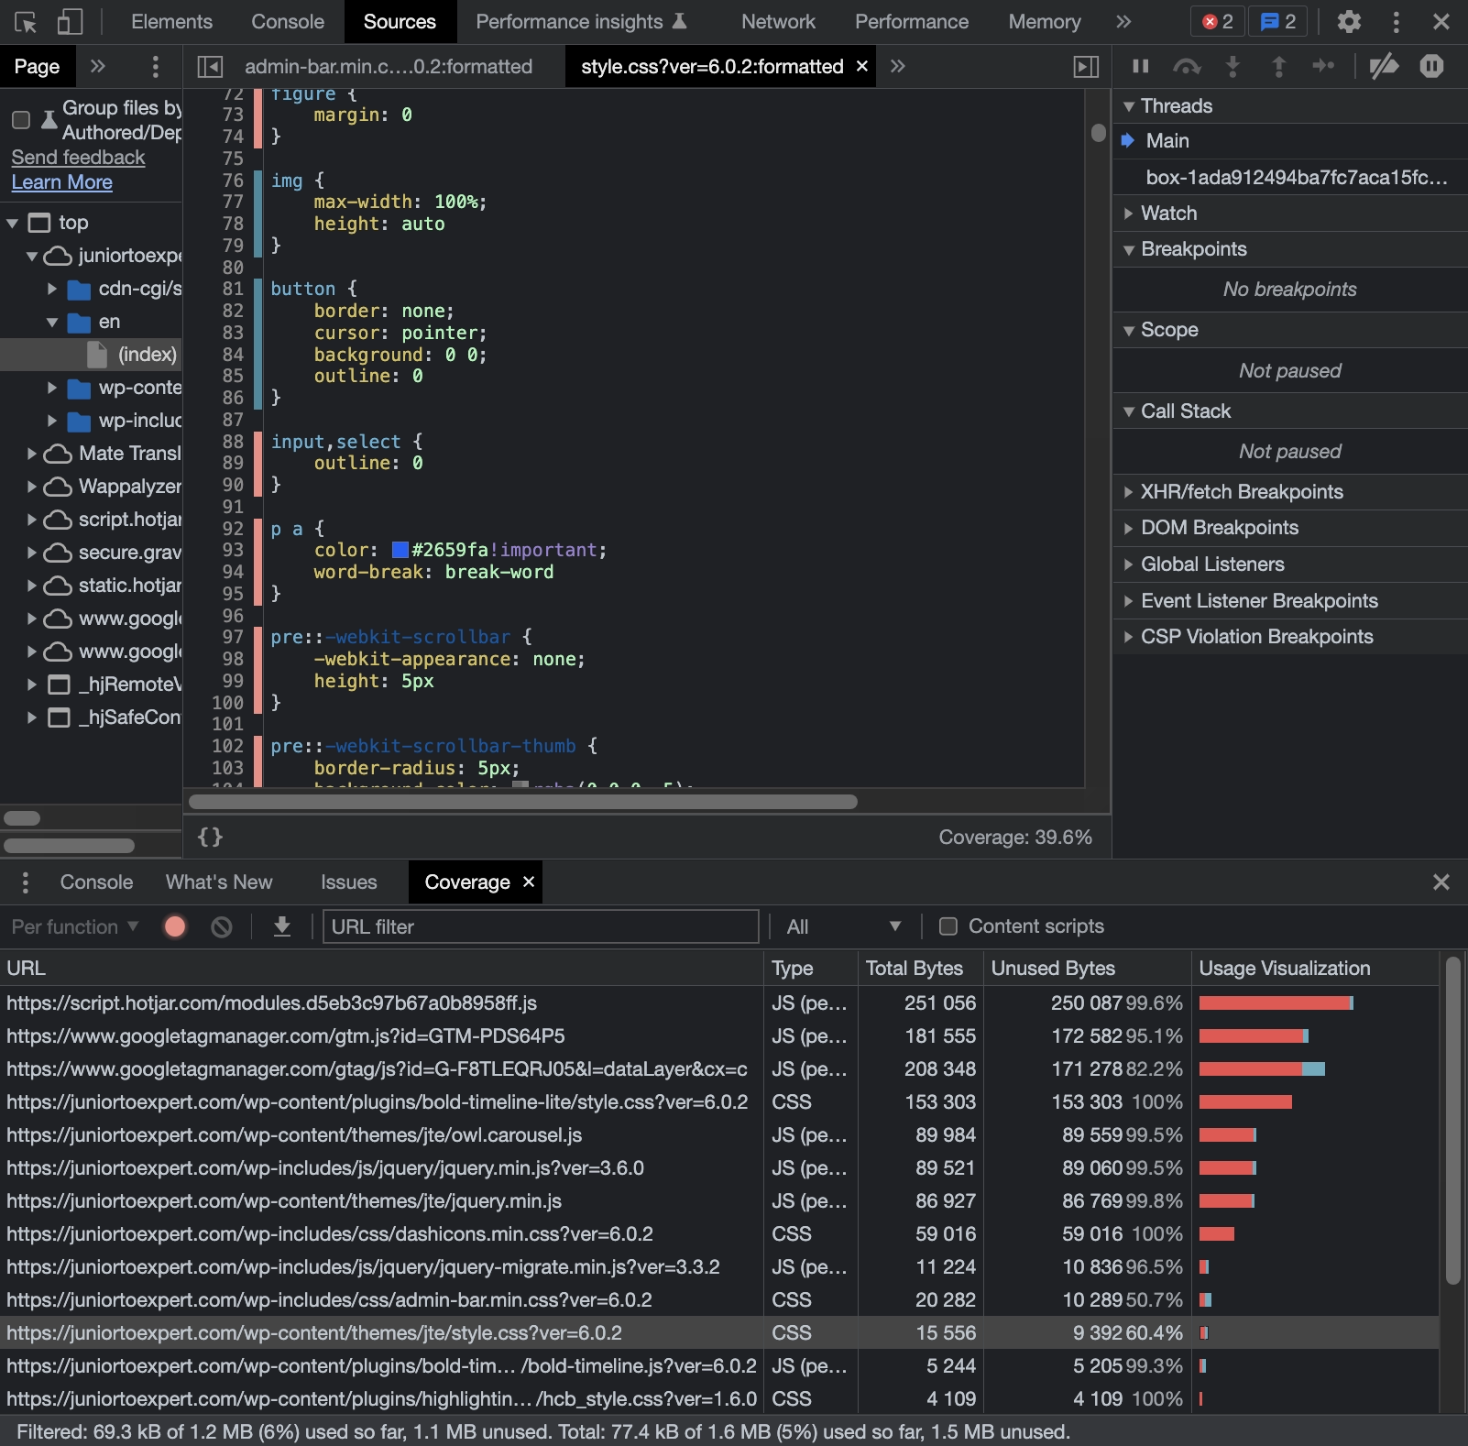Open DevTools settings gear
1468x1446 pixels.
tap(1349, 21)
